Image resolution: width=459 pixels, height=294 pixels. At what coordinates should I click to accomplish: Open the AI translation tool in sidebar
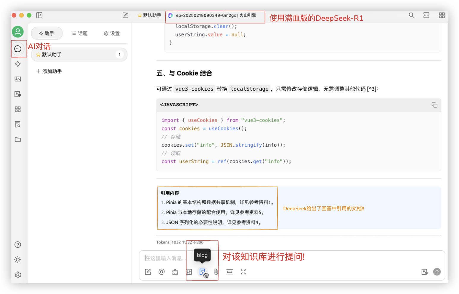(x=18, y=94)
